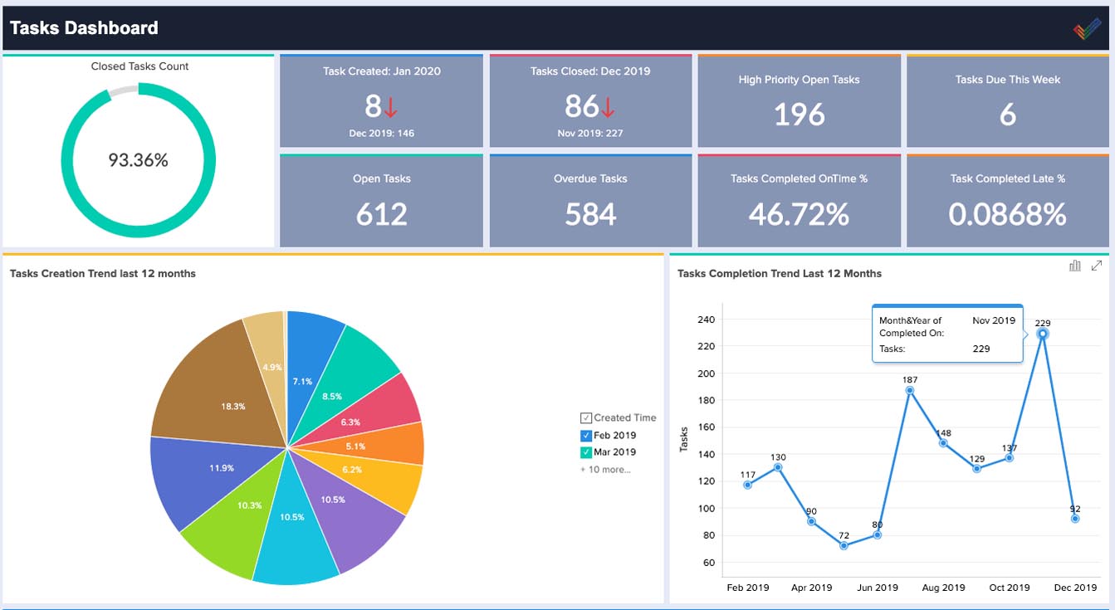Screen dimensions: 1115x610
Task: Select the 137 data point on line chart
Action: click(x=1010, y=457)
